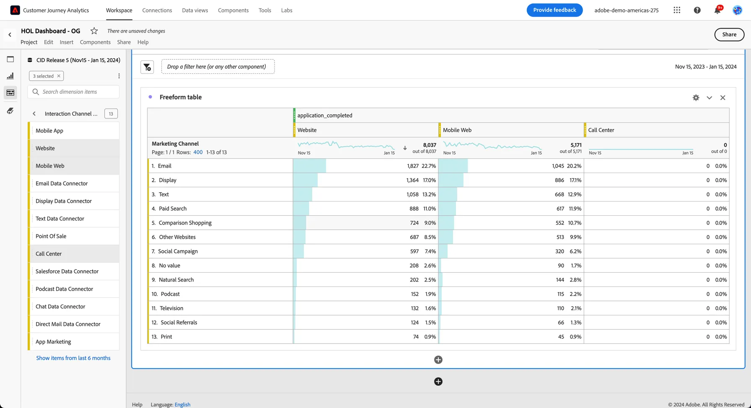The image size is (751, 408).
Task: Go back using the project back arrow
Action: (x=10, y=35)
